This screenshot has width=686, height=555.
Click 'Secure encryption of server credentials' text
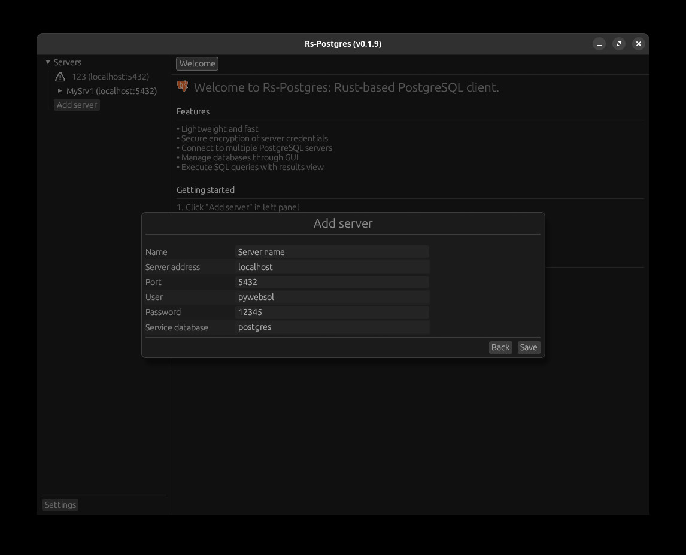254,138
